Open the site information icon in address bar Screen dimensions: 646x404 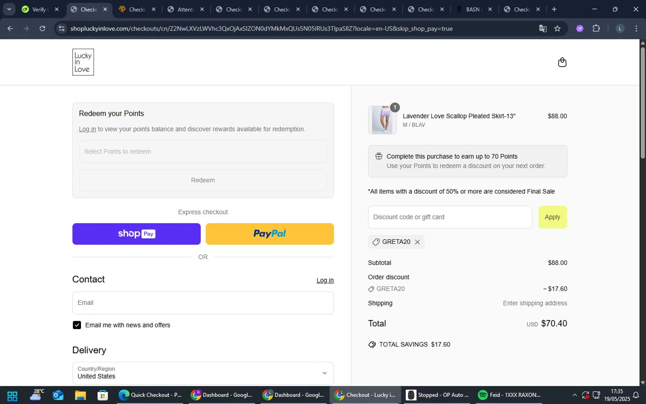(62, 28)
